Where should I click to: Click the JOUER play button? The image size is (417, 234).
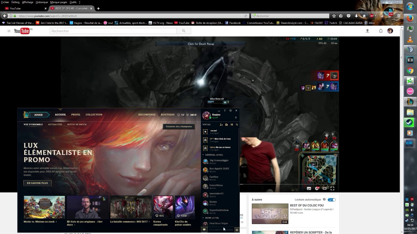[38, 115]
